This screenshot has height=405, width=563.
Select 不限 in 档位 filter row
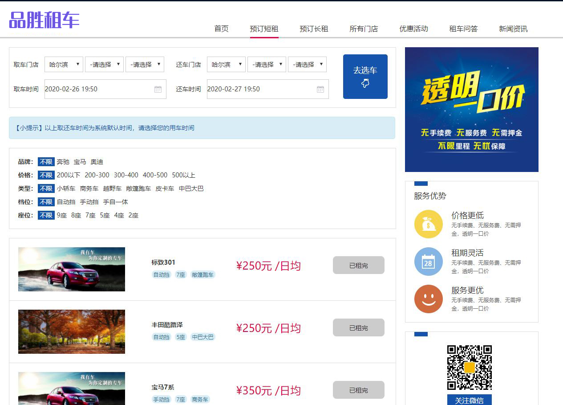pos(46,202)
